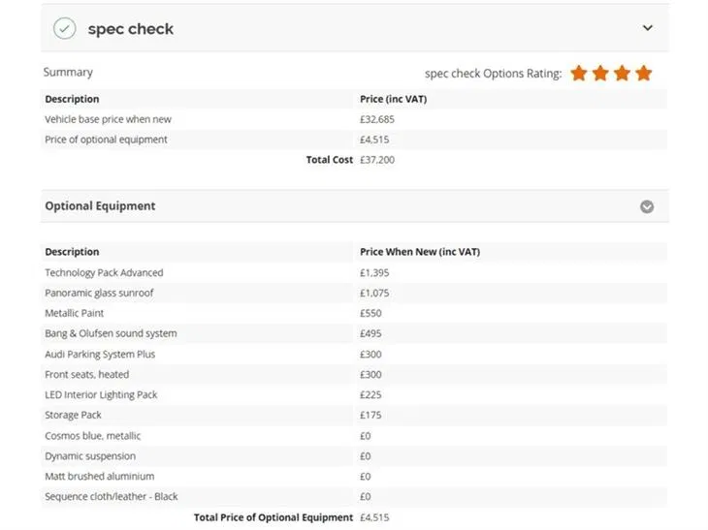This screenshot has width=708, height=530.
Task: Click the third orange rating star
Action: pos(623,73)
